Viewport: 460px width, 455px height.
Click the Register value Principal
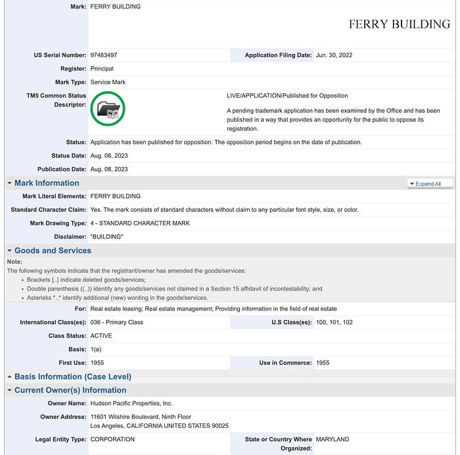click(102, 68)
